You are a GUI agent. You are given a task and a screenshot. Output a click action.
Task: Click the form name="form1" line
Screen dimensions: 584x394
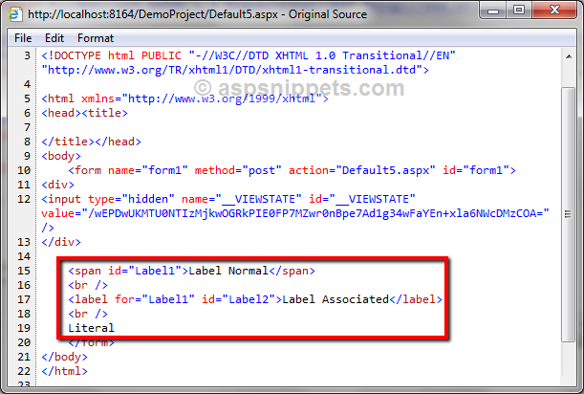point(292,170)
